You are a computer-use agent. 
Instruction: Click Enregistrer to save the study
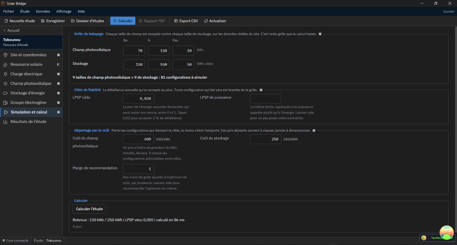tap(53, 21)
